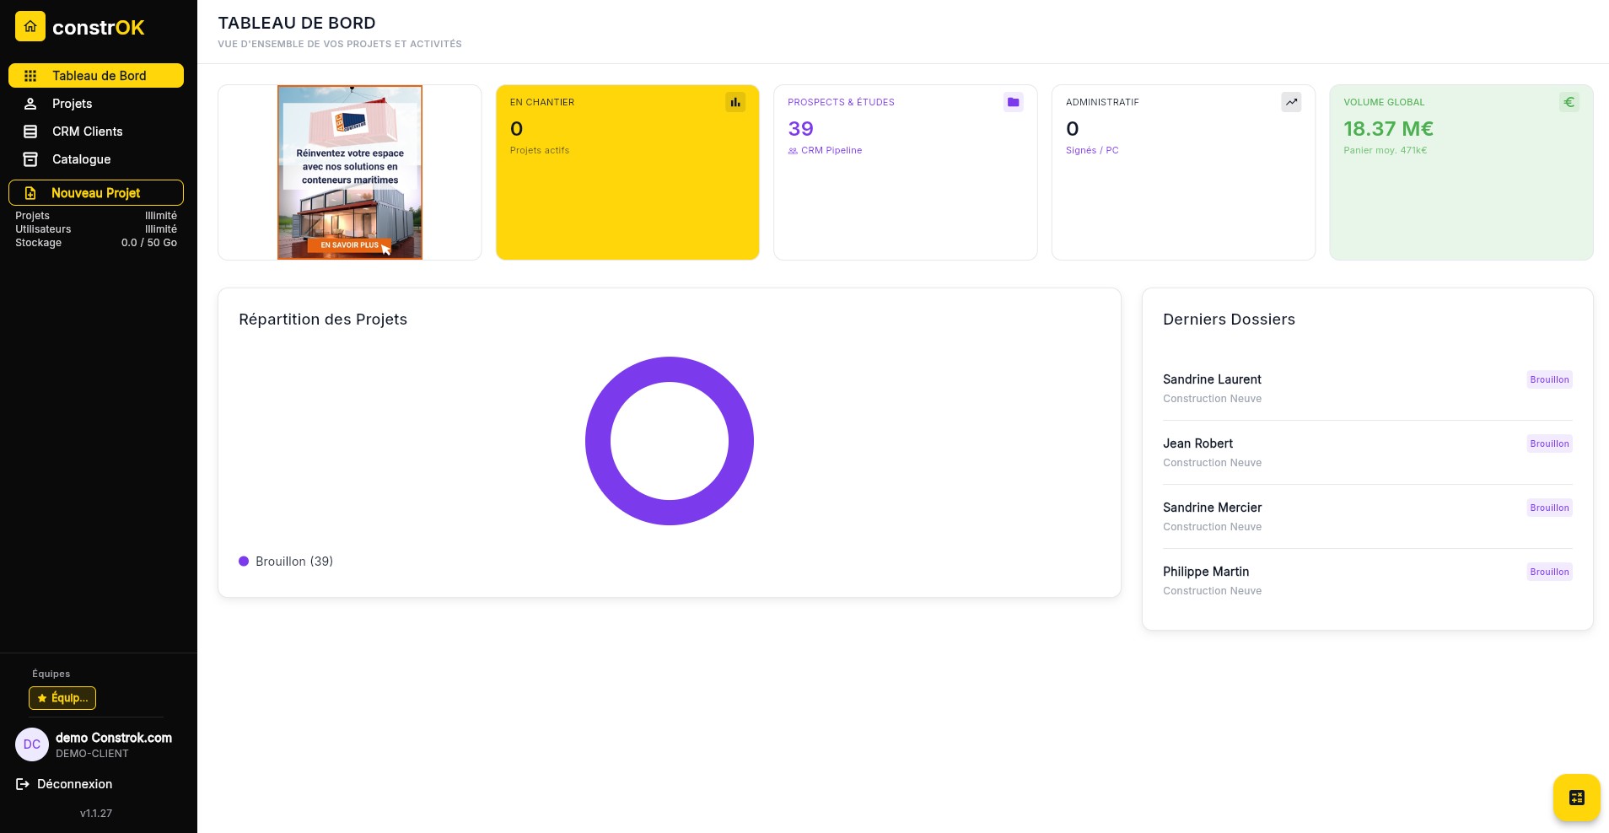Click the constrOK home logo icon
The image size is (1609, 833).
pyautogui.click(x=30, y=27)
